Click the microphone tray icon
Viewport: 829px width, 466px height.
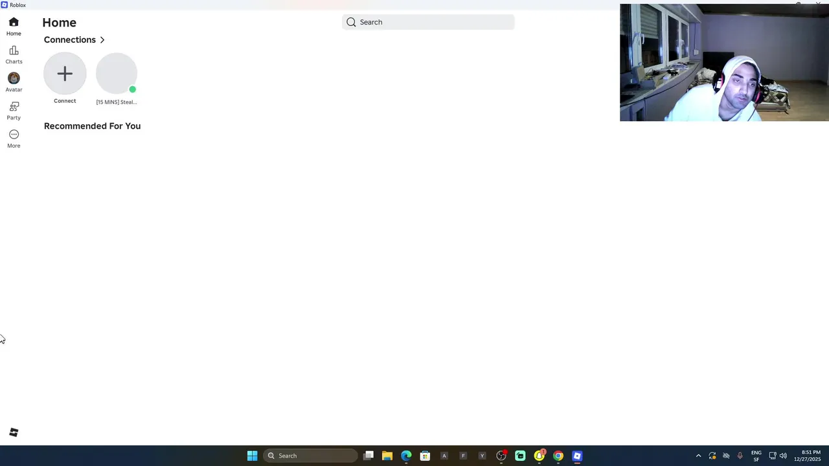tap(740, 456)
